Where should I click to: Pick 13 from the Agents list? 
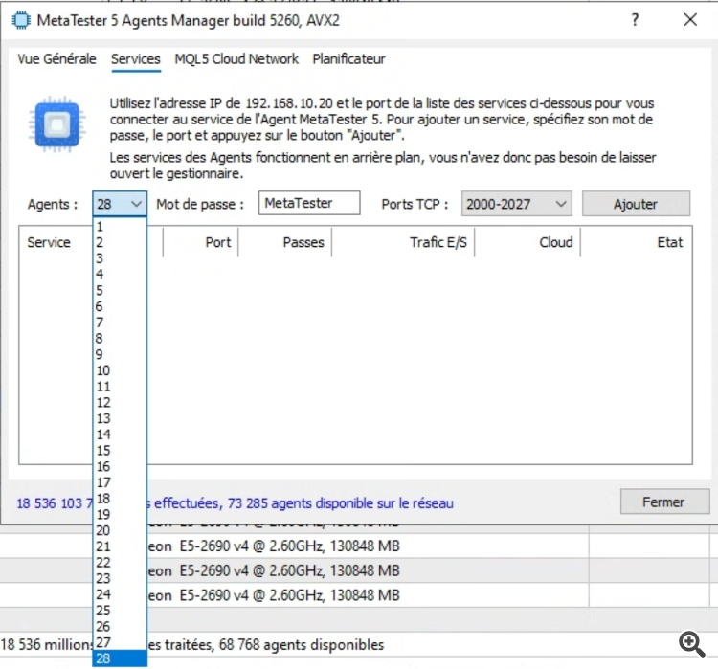click(120, 418)
